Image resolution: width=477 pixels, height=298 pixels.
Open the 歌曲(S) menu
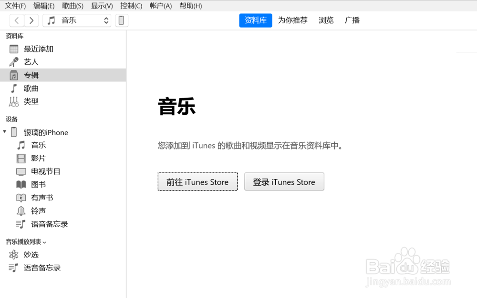pyautogui.click(x=73, y=6)
